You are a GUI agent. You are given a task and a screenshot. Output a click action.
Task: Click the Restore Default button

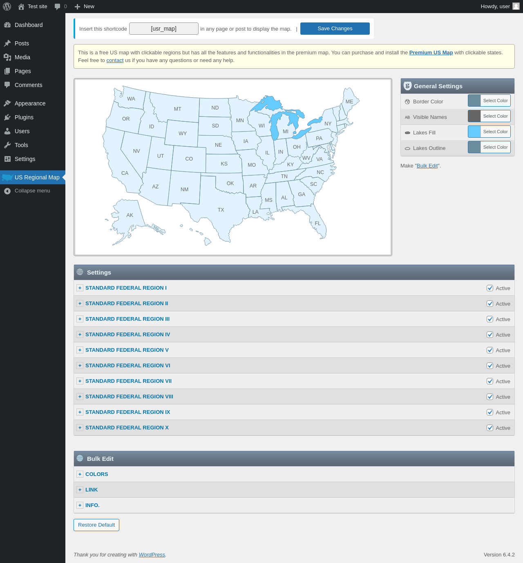point(96,525)
